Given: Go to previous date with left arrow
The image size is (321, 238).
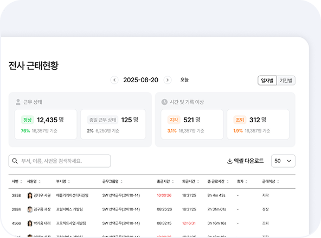Looking at the screenshot, I should (x=114, y=80).
